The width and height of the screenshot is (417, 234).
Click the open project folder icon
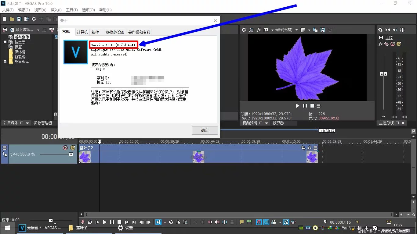[x=12, y=19]
